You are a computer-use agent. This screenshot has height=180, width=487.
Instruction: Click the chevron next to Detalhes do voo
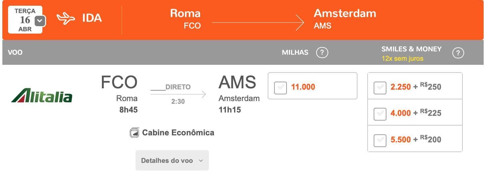pos(201,161)
